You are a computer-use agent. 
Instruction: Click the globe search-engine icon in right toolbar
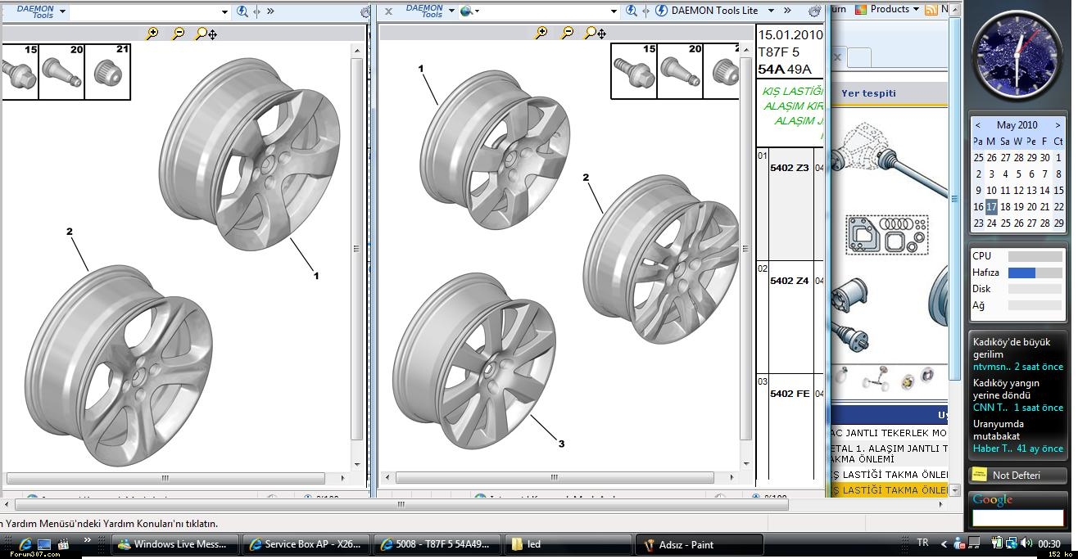[x=466, y=11]
